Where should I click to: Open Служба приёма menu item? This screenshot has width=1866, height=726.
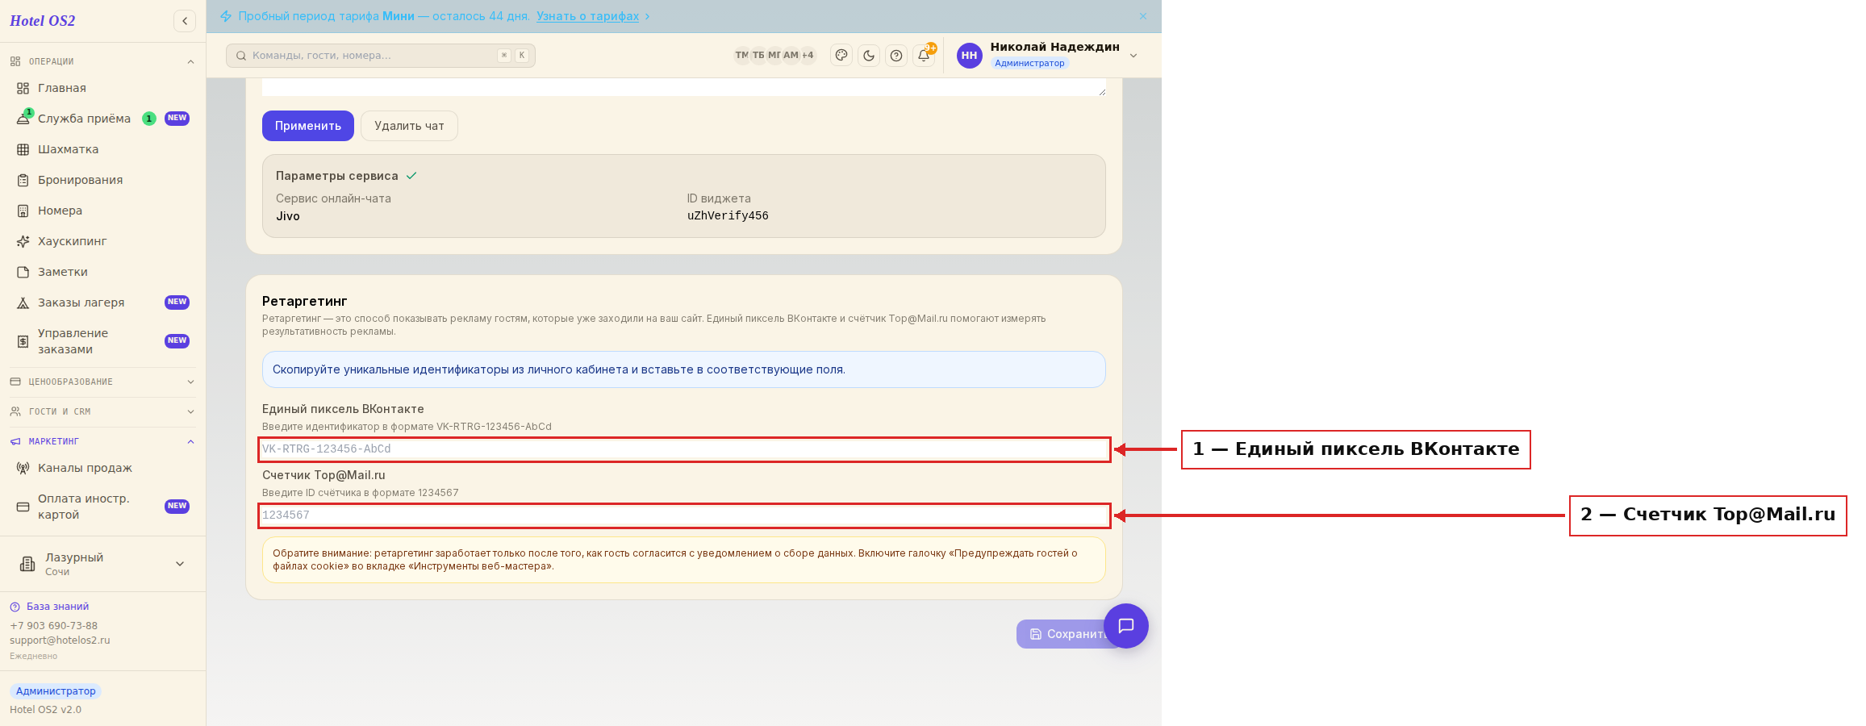(103, 119)
